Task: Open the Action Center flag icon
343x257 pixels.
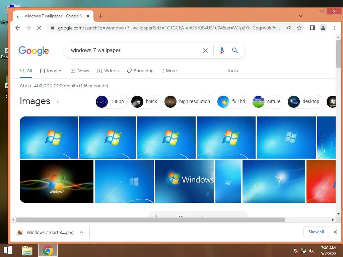Action: 295,250
